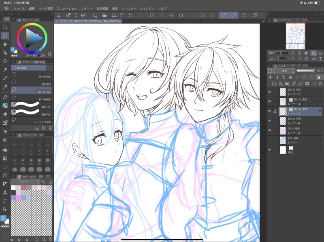324x242 pixels.
Task: Select the Balloon tool
Action: click(5, 201)
